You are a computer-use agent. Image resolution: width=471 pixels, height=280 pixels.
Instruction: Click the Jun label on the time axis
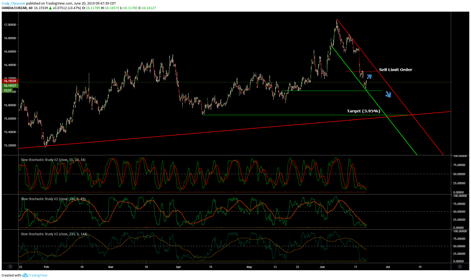(x=322, y=267)
